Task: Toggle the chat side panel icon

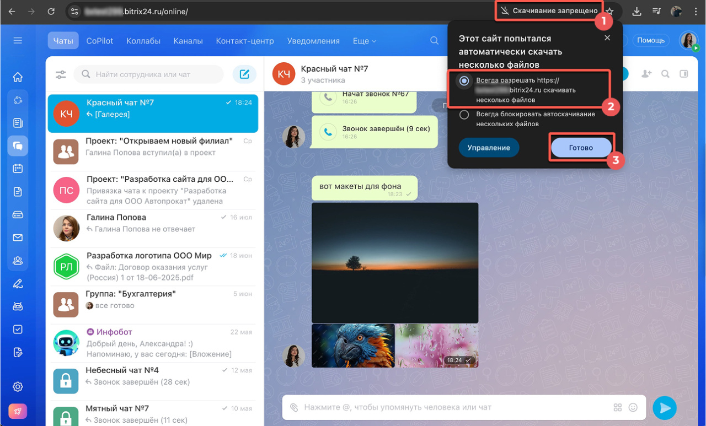Action: click(x=684, y=74)
